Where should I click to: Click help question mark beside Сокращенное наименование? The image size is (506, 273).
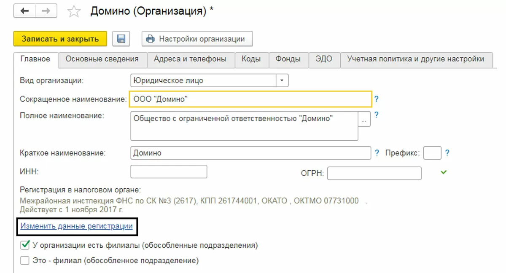pos(377,99)
